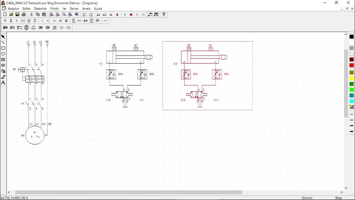Select the filled rectangle tool
The height and width of the screenshot is (200, 355).
3,59
